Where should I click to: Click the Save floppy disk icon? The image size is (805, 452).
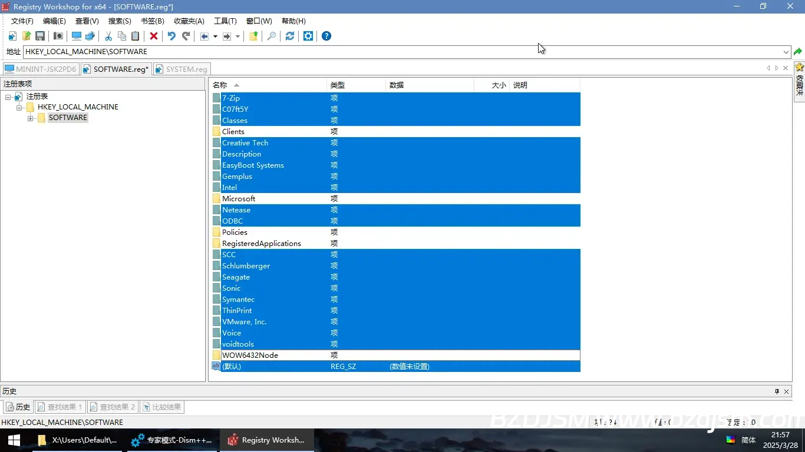click(x=41, y=36)
